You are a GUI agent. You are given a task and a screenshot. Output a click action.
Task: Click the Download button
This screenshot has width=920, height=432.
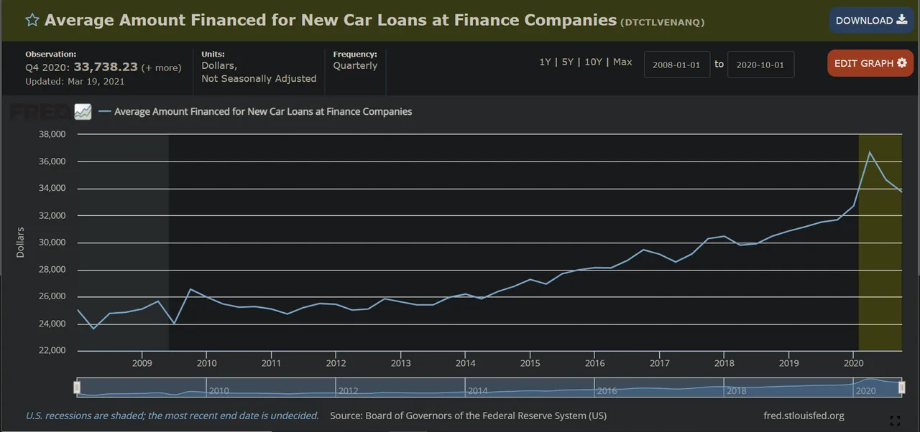click(871, 20)
